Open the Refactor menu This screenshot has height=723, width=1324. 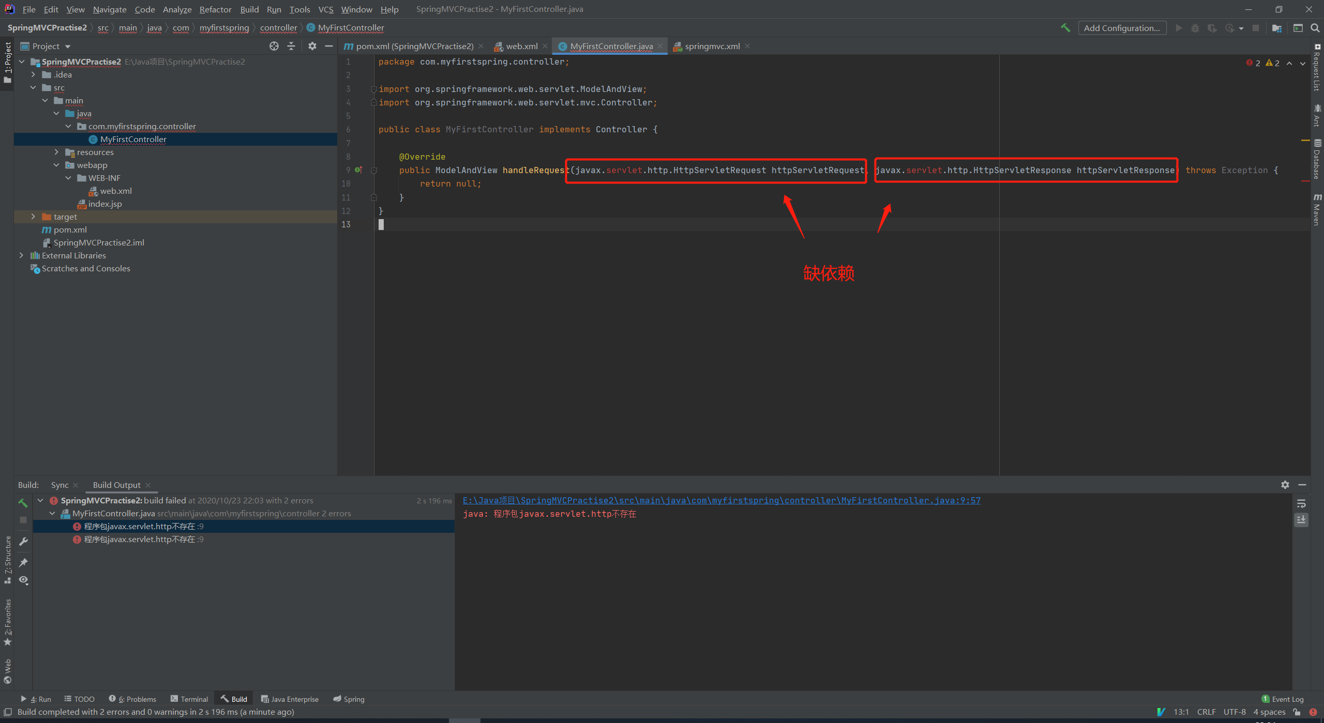coord(215,9)
